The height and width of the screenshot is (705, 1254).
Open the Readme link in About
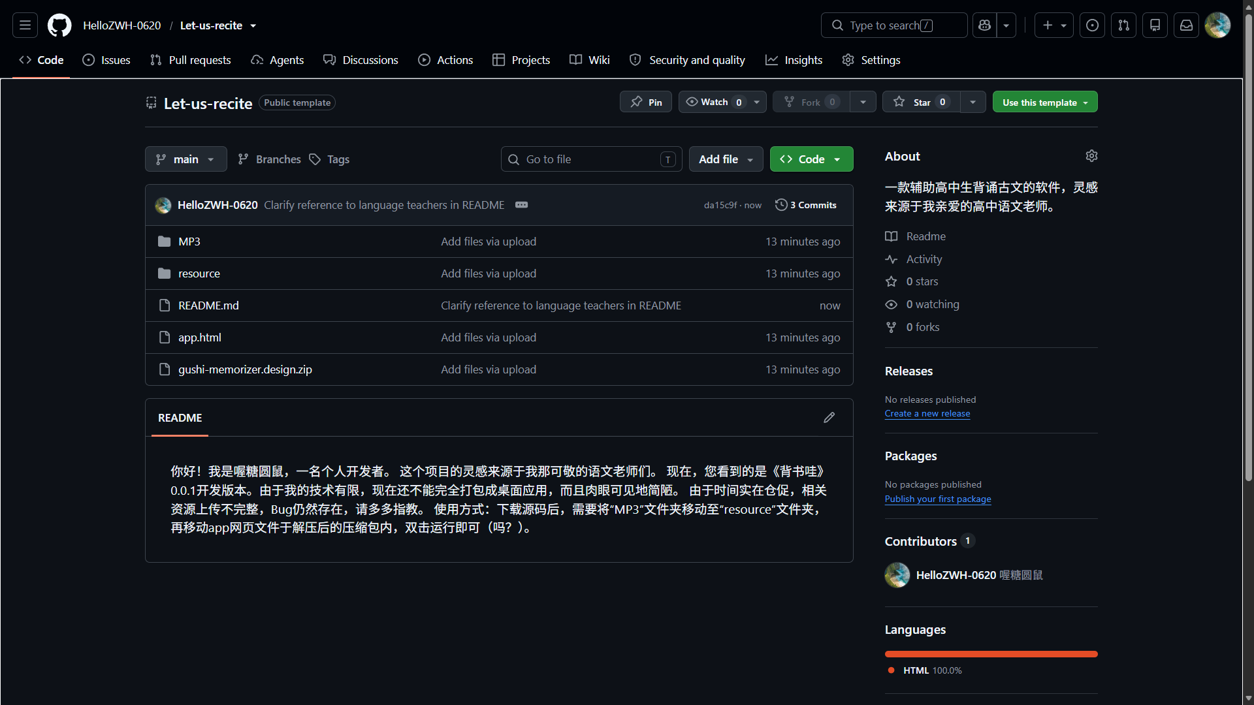[x=916, y=236]
